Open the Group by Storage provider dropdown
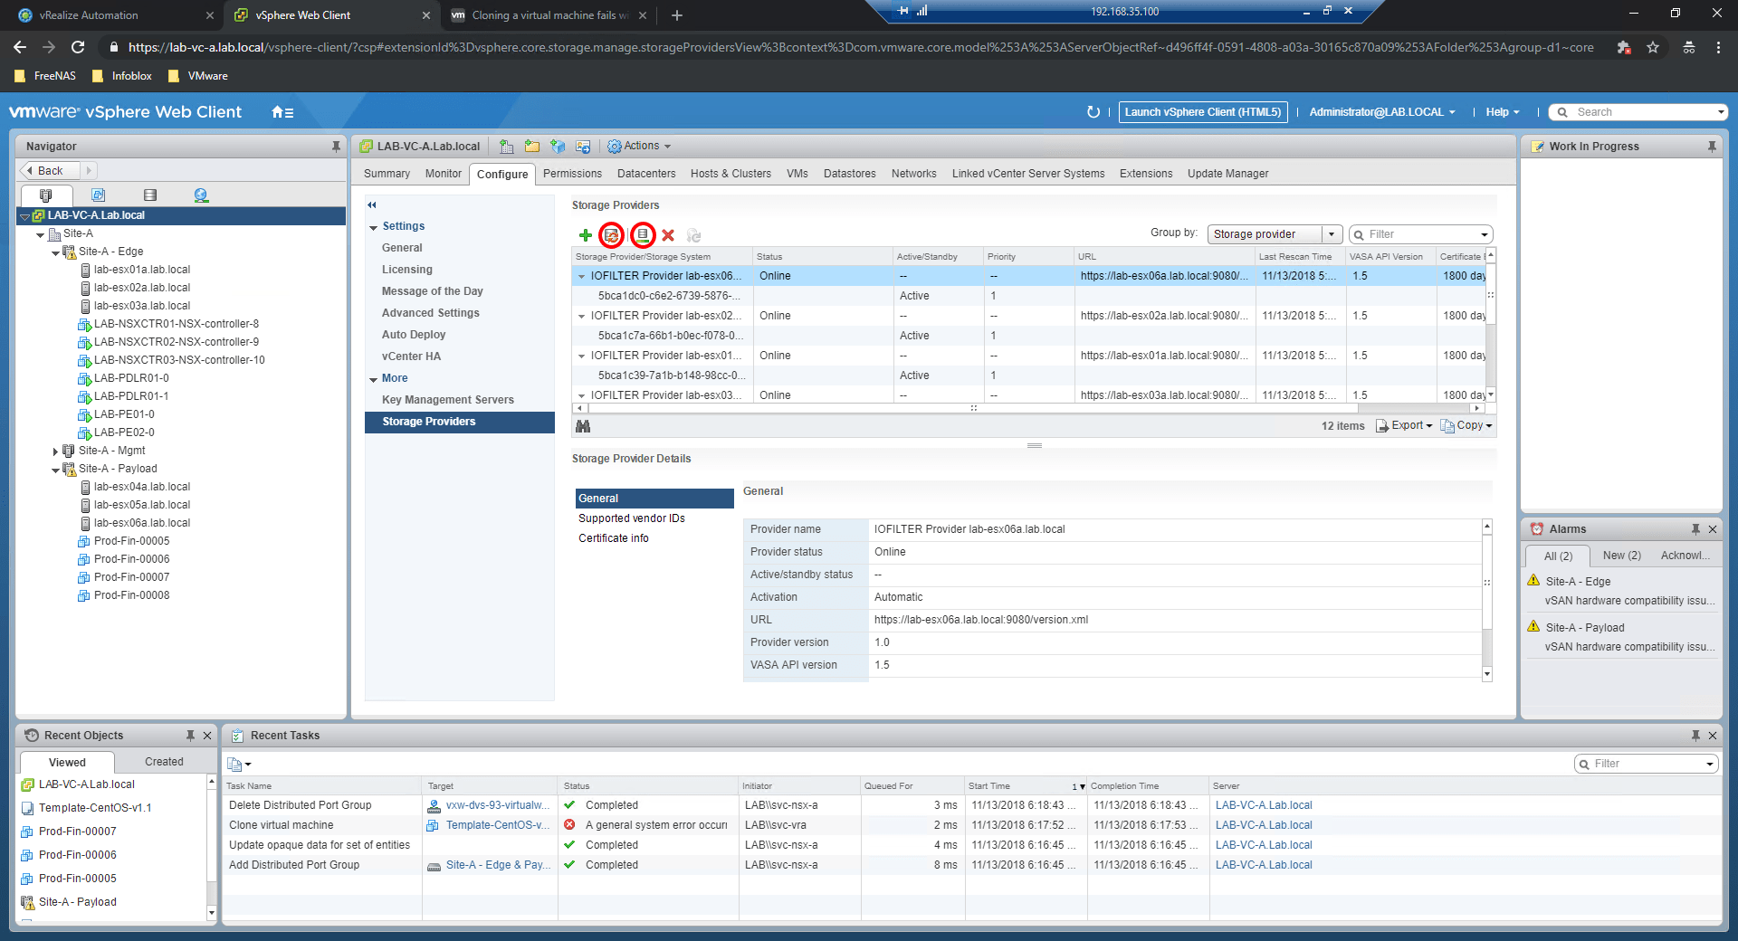 pos(1275,234)
